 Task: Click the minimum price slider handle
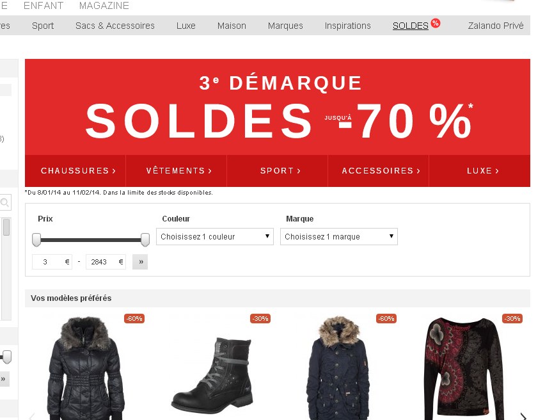click(36, 239)
